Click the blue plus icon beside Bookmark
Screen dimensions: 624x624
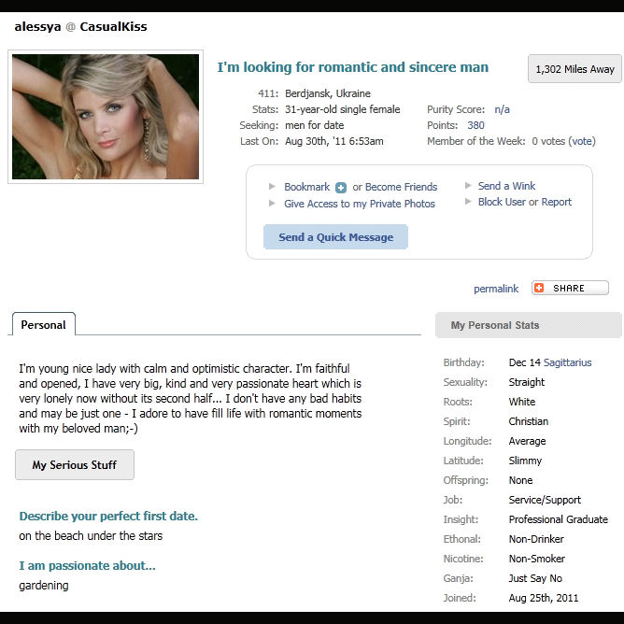point(341,188)
